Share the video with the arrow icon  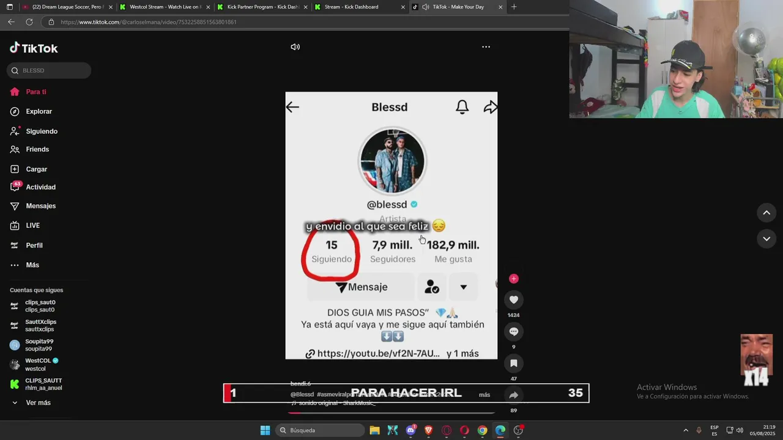(514, 395)
